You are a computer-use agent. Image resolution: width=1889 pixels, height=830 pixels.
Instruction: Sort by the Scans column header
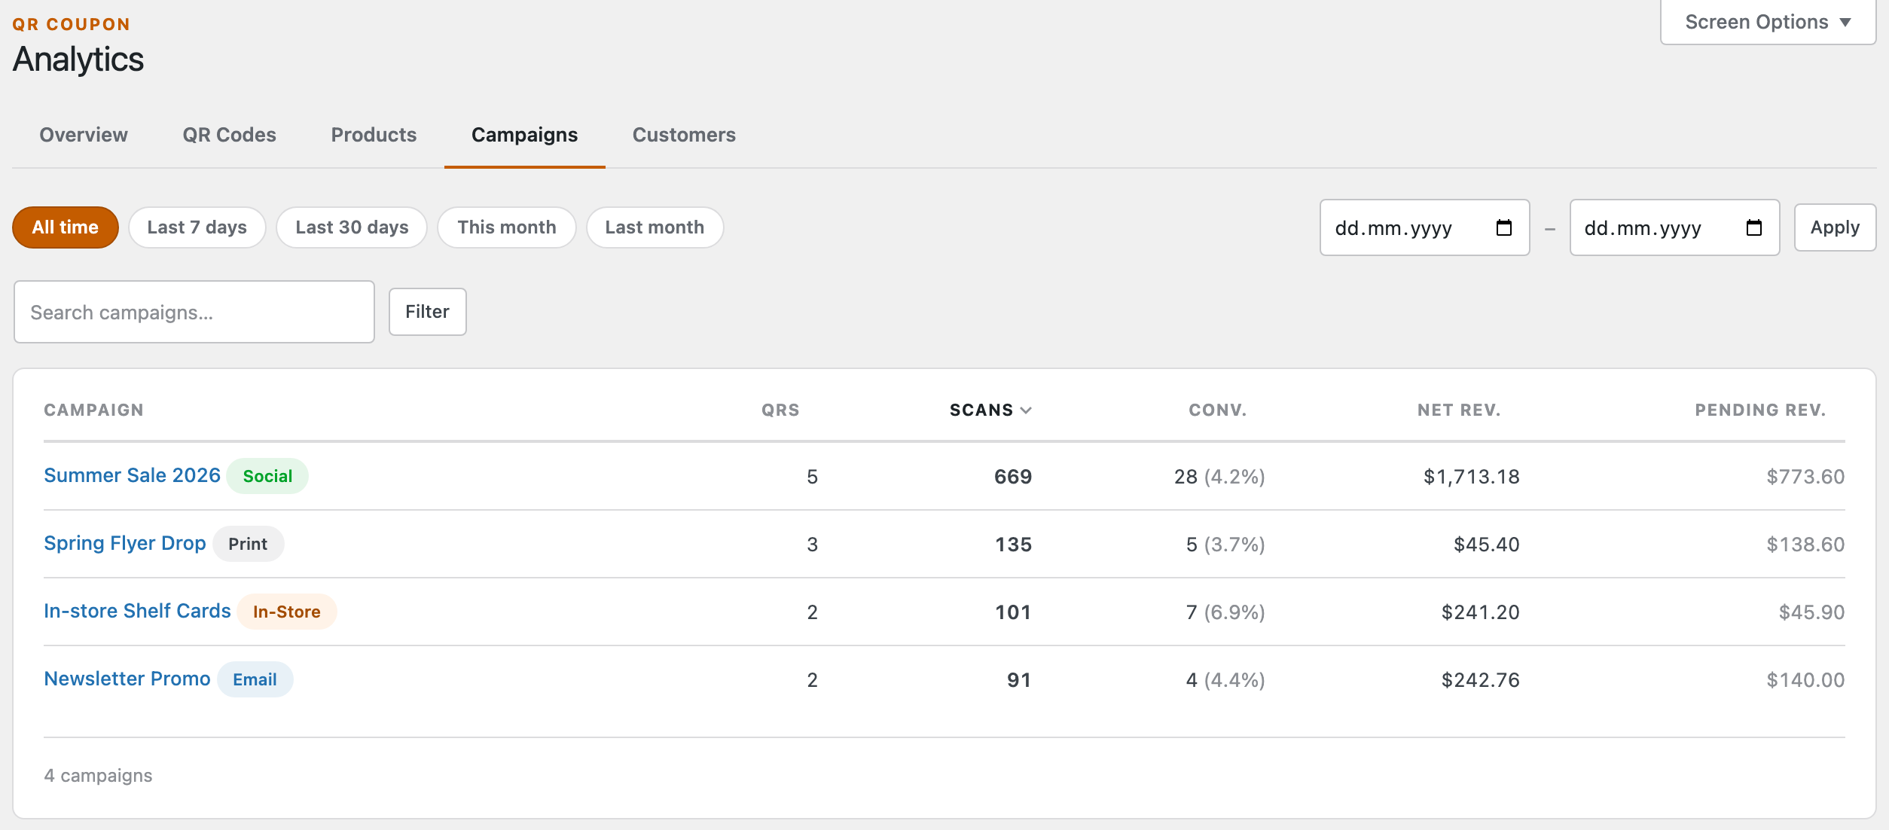pos(990,410)
